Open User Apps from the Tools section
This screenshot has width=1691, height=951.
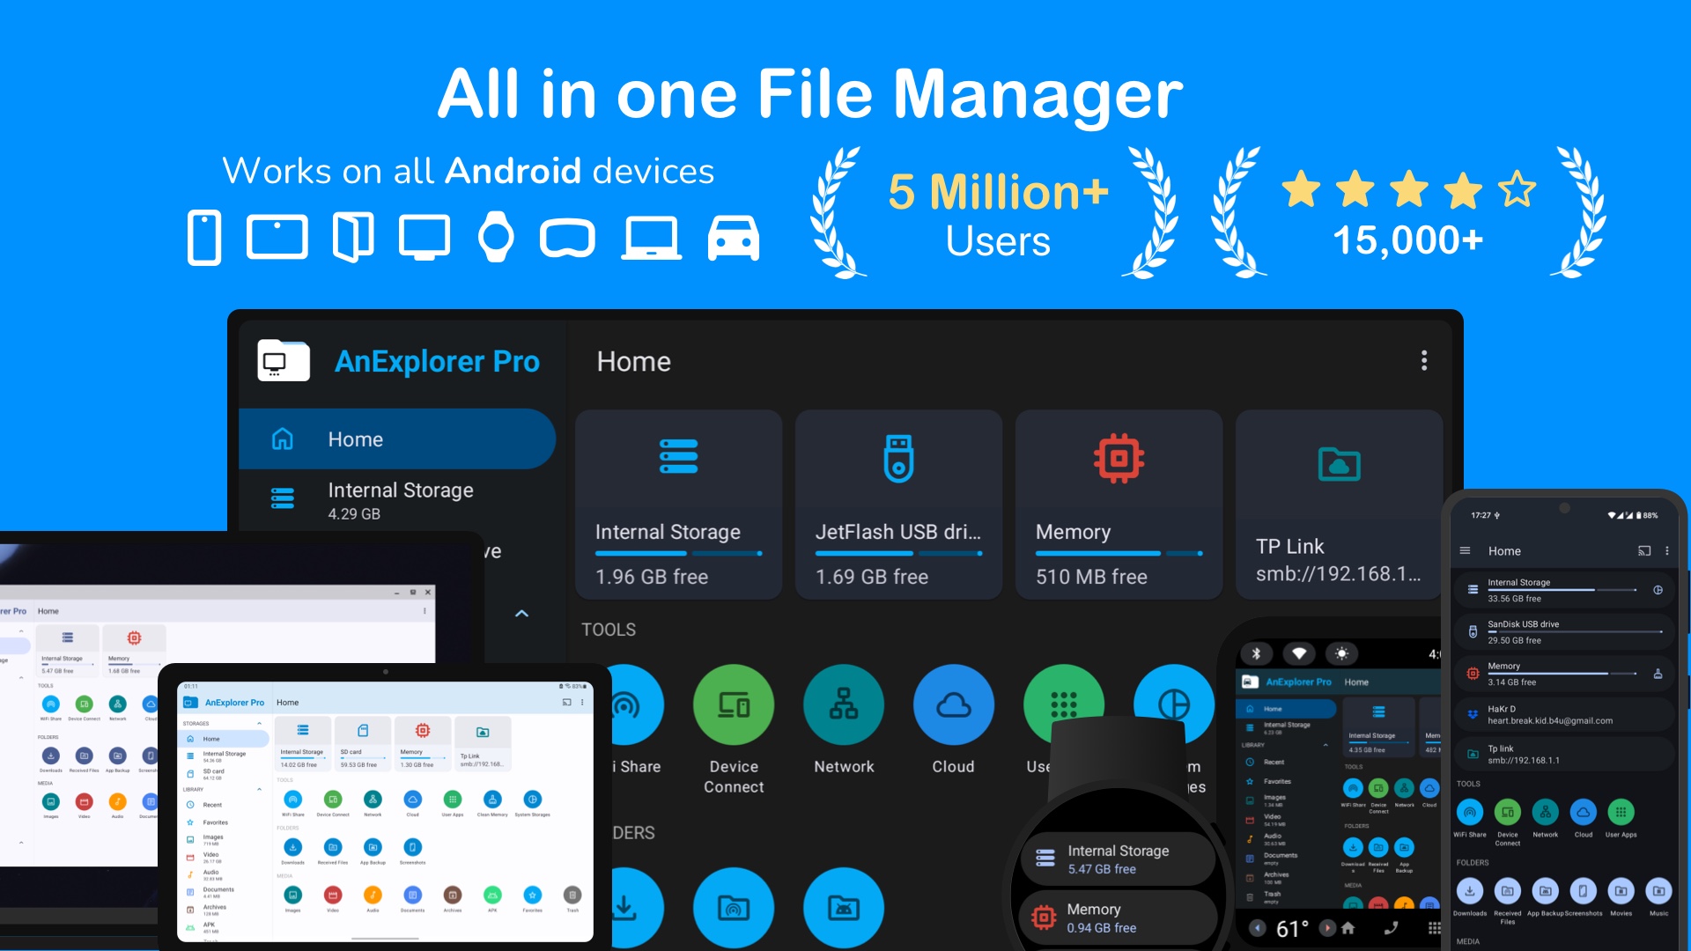(1064, 704)
